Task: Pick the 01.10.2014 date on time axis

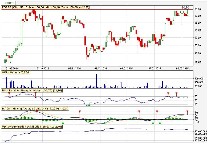Action: click(x=43, y=68)
